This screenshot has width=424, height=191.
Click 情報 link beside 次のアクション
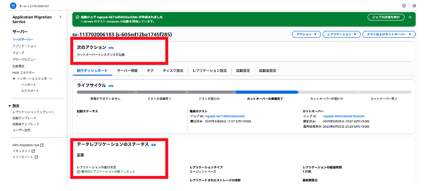pos(111,48)
